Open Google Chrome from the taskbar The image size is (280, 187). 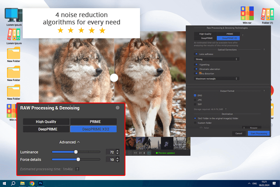tap(32, 183)
